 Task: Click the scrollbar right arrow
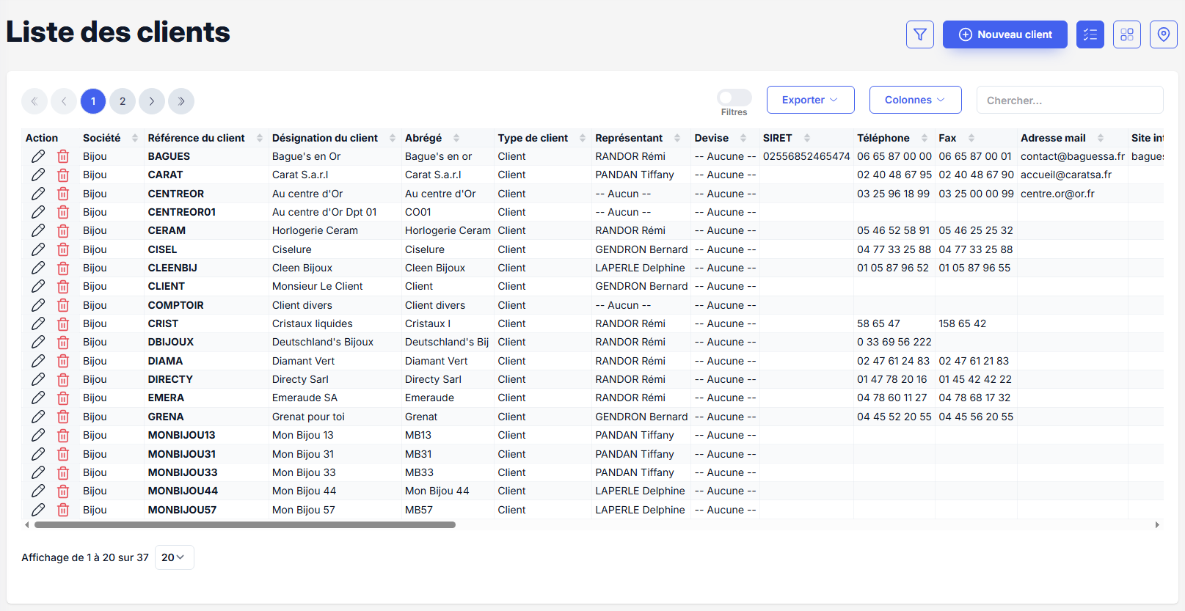1157,524
